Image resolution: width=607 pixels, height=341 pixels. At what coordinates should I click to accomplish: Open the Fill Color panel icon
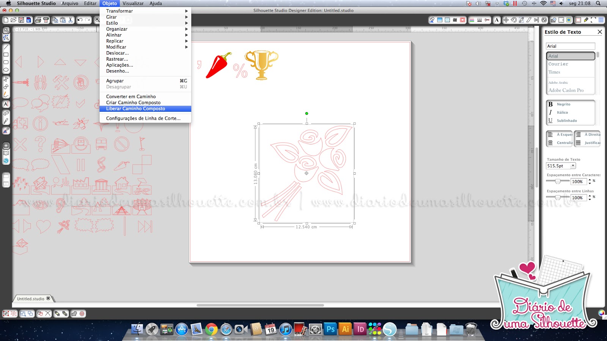(x=432, y=20)
